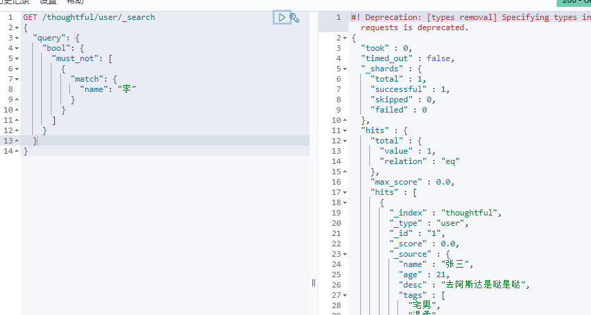Collapse the "query" block fold arrow

point(17,38)
